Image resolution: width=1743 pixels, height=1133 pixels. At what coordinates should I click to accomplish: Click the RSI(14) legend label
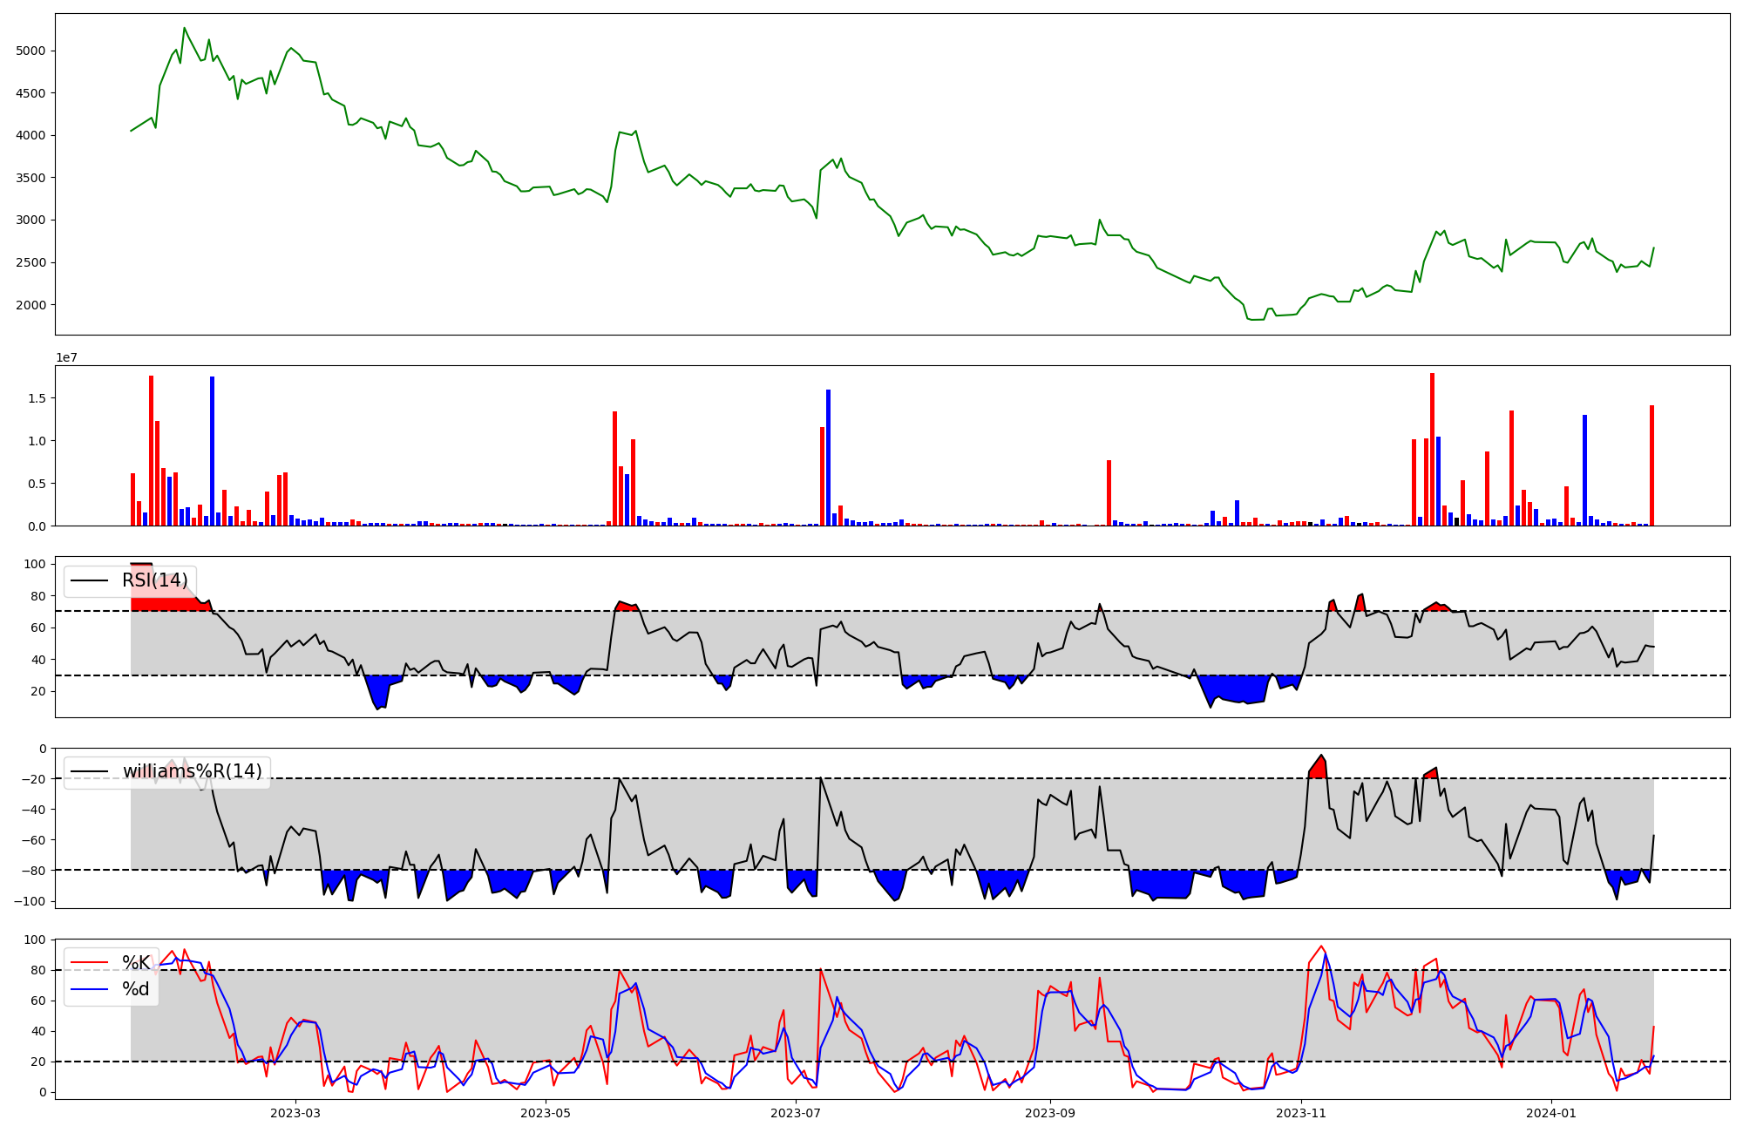coord(154,580)
